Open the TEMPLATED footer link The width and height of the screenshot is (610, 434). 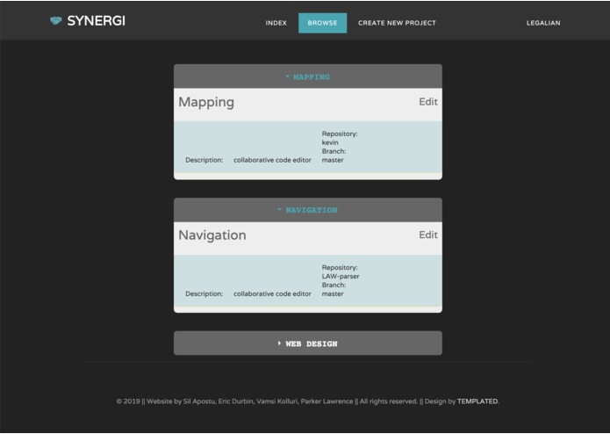point(477,401)
